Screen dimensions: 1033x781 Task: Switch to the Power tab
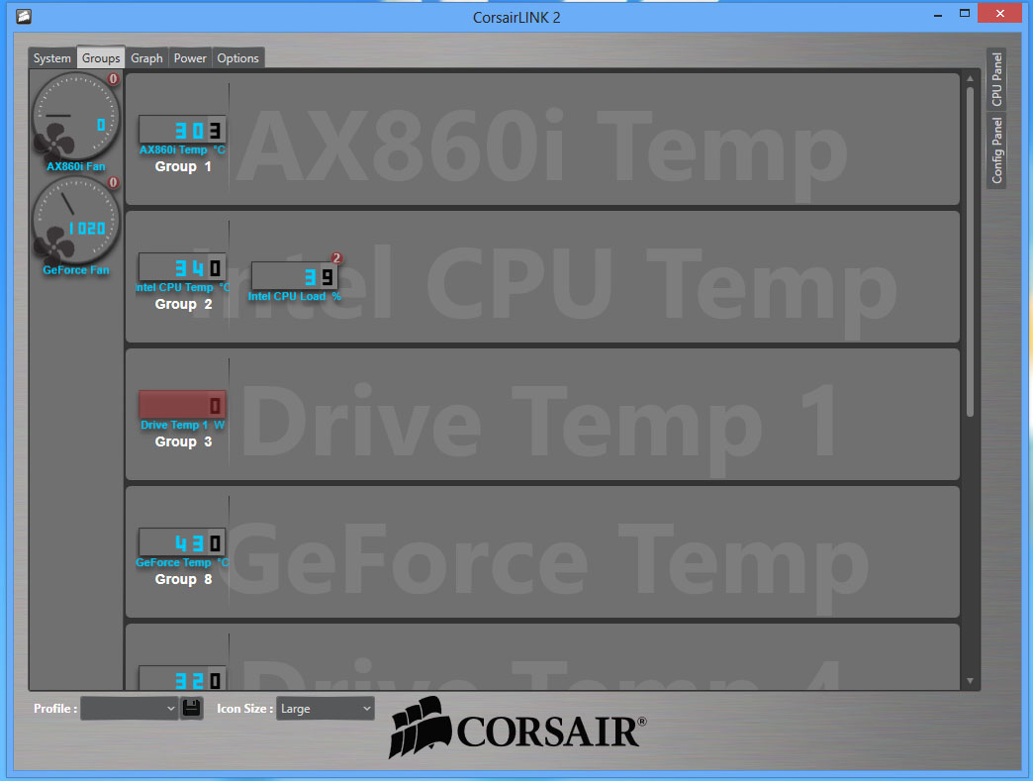tap(190, 58)
